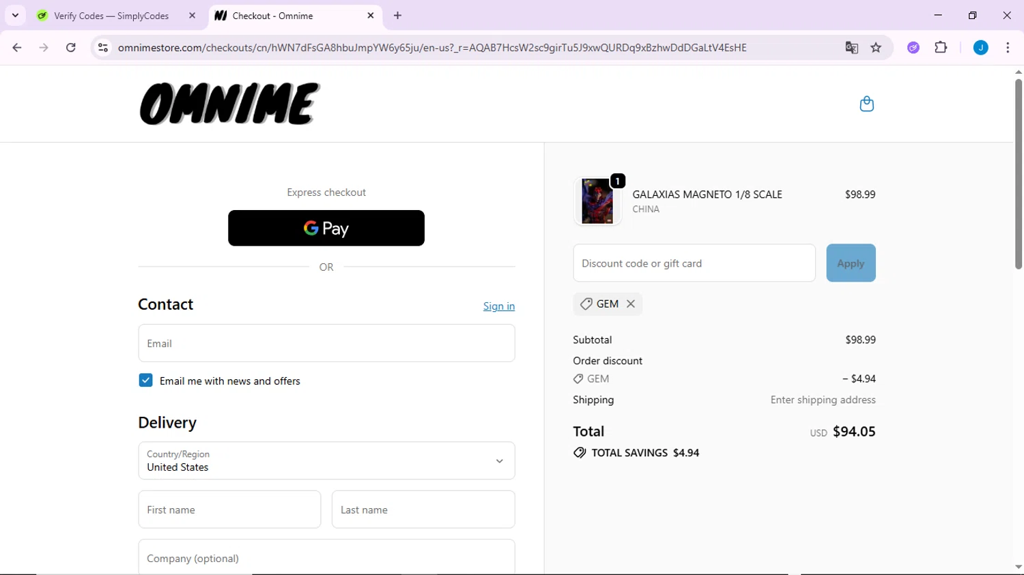Bookmark this page with the star icon
1024x575 pixels.
pyautogui.click(x=876, y=48)
